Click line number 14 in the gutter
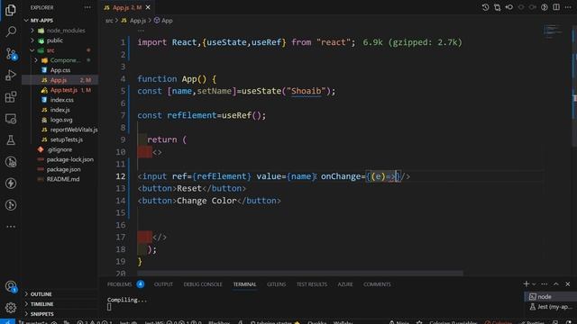Image resolution: width=577 pixels, height=324 pixels. click(x=120, y=201)
